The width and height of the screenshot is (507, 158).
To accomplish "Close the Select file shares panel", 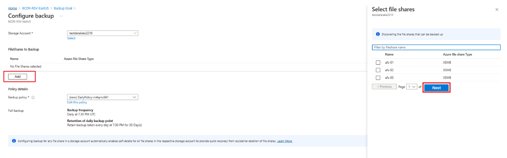I will [x=497, y=10].
